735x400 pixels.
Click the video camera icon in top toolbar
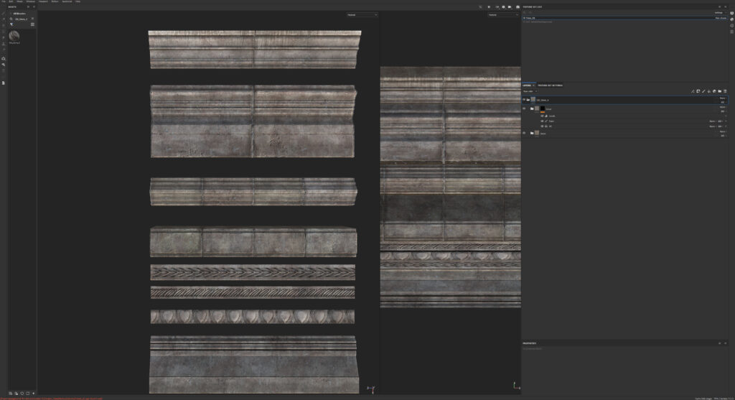click(x=510, y=7)
